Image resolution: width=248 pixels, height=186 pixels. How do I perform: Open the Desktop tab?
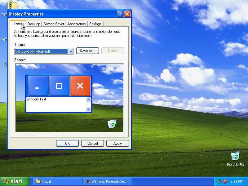[x=34, y=24]
